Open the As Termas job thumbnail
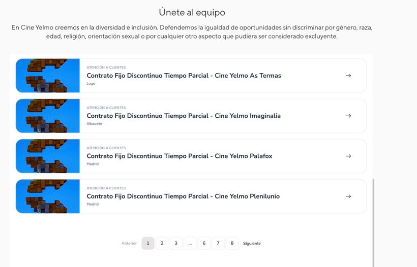This screenshot has height=267, width=417. (x=48, y=76)
